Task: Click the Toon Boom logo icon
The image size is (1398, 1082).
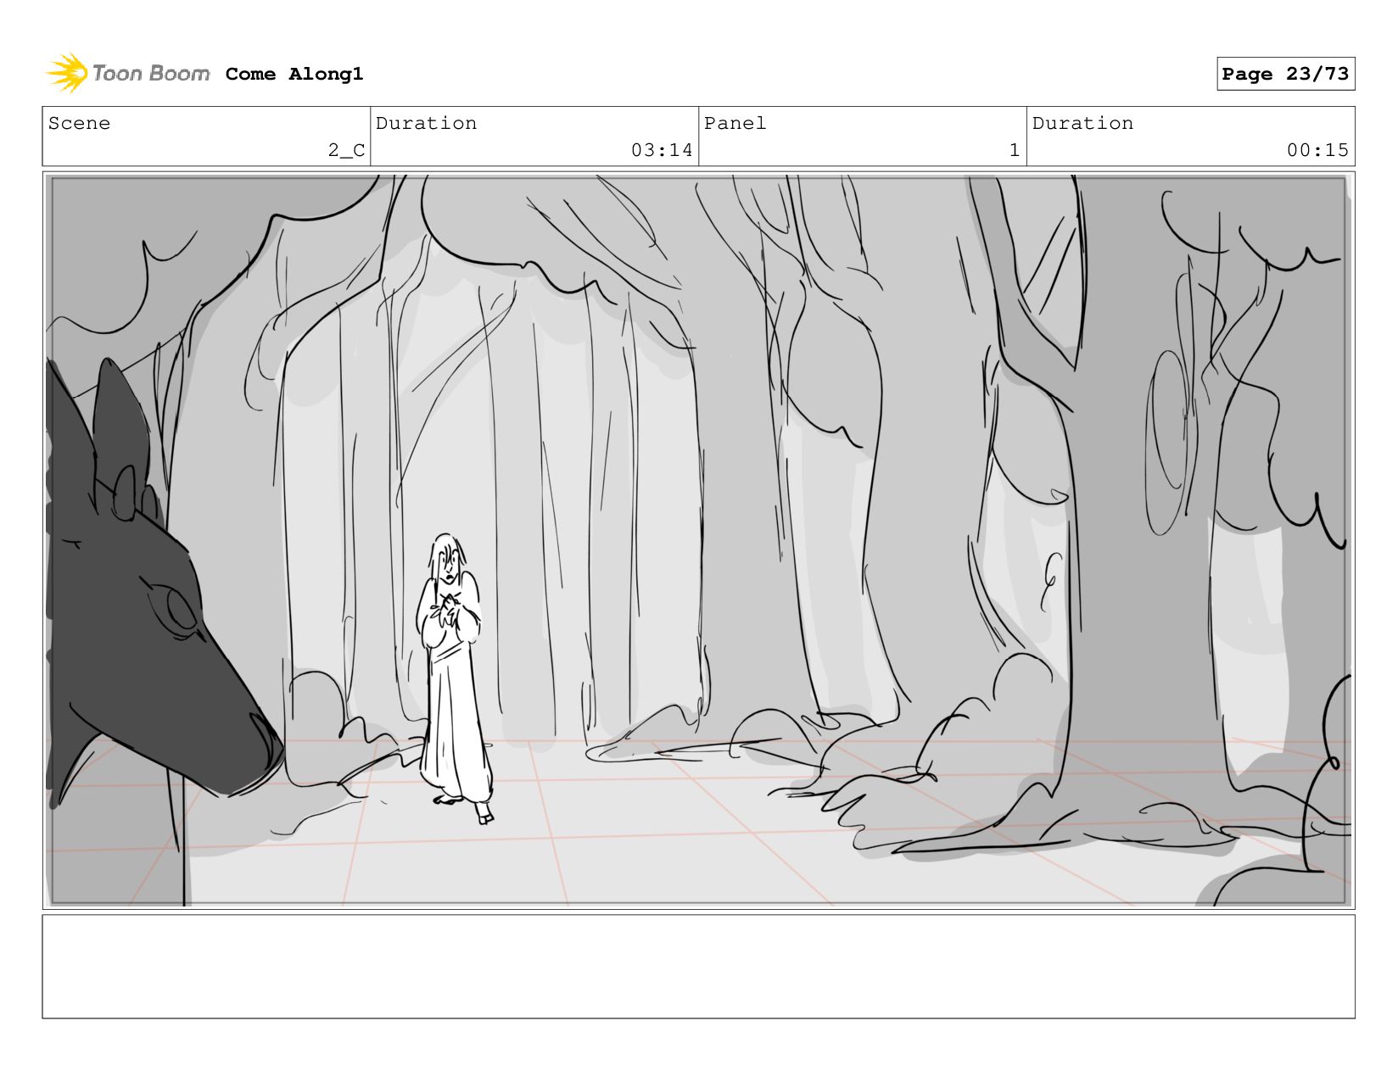Action: 67,73
